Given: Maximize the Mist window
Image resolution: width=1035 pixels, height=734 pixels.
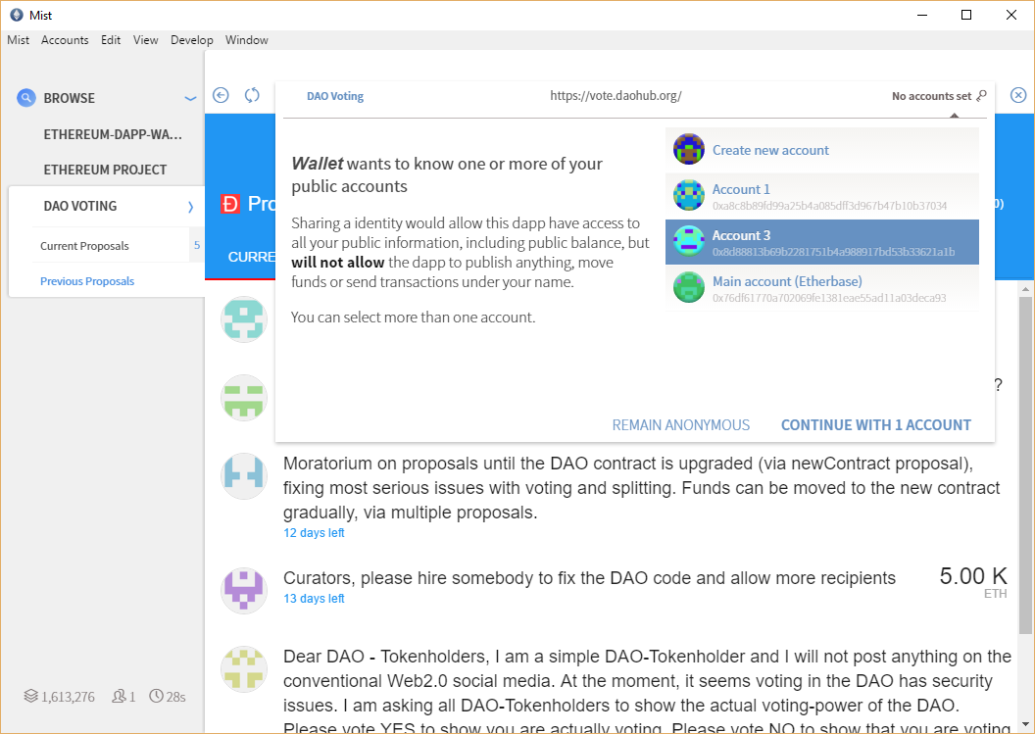Looking at the screenshot, I should 966,15.
